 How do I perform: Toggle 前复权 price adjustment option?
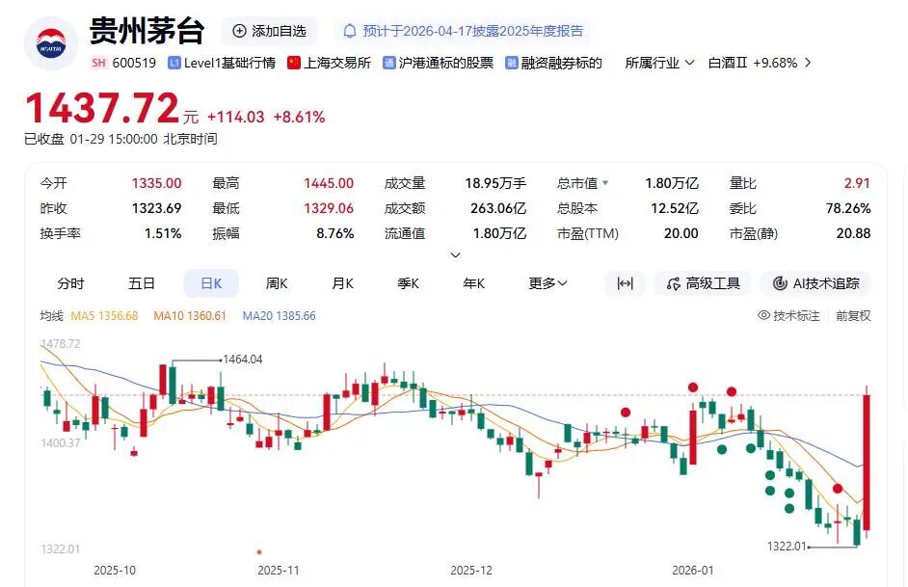[x=853, y=315]
